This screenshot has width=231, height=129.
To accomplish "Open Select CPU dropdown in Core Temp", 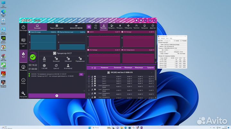I will (x=168, y=41).
